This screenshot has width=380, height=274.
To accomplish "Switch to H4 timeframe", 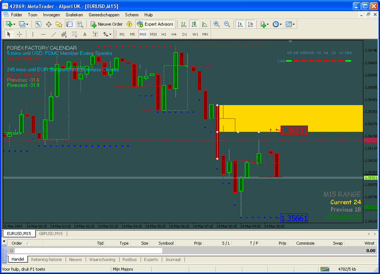I will click(x=174, y=34).
